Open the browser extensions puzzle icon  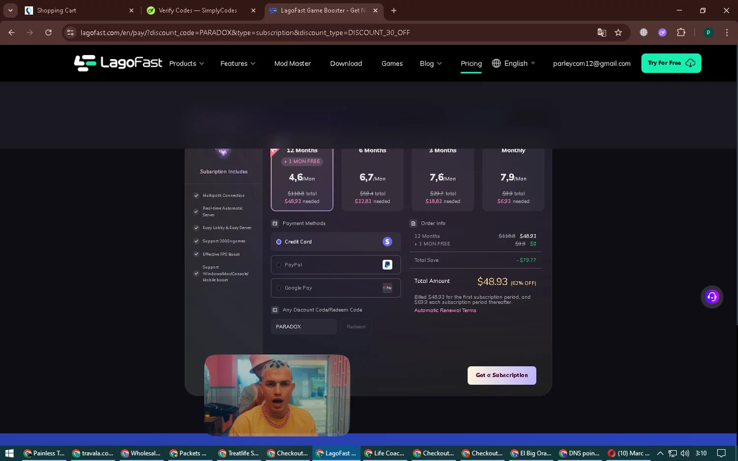pos(681,32)
